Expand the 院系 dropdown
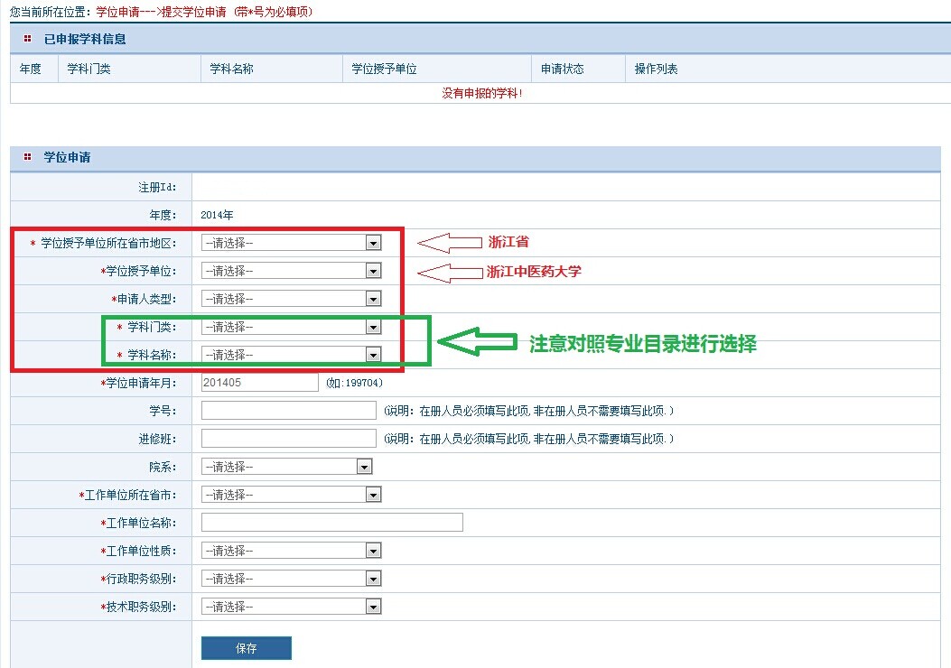 [x=286, y=467]
